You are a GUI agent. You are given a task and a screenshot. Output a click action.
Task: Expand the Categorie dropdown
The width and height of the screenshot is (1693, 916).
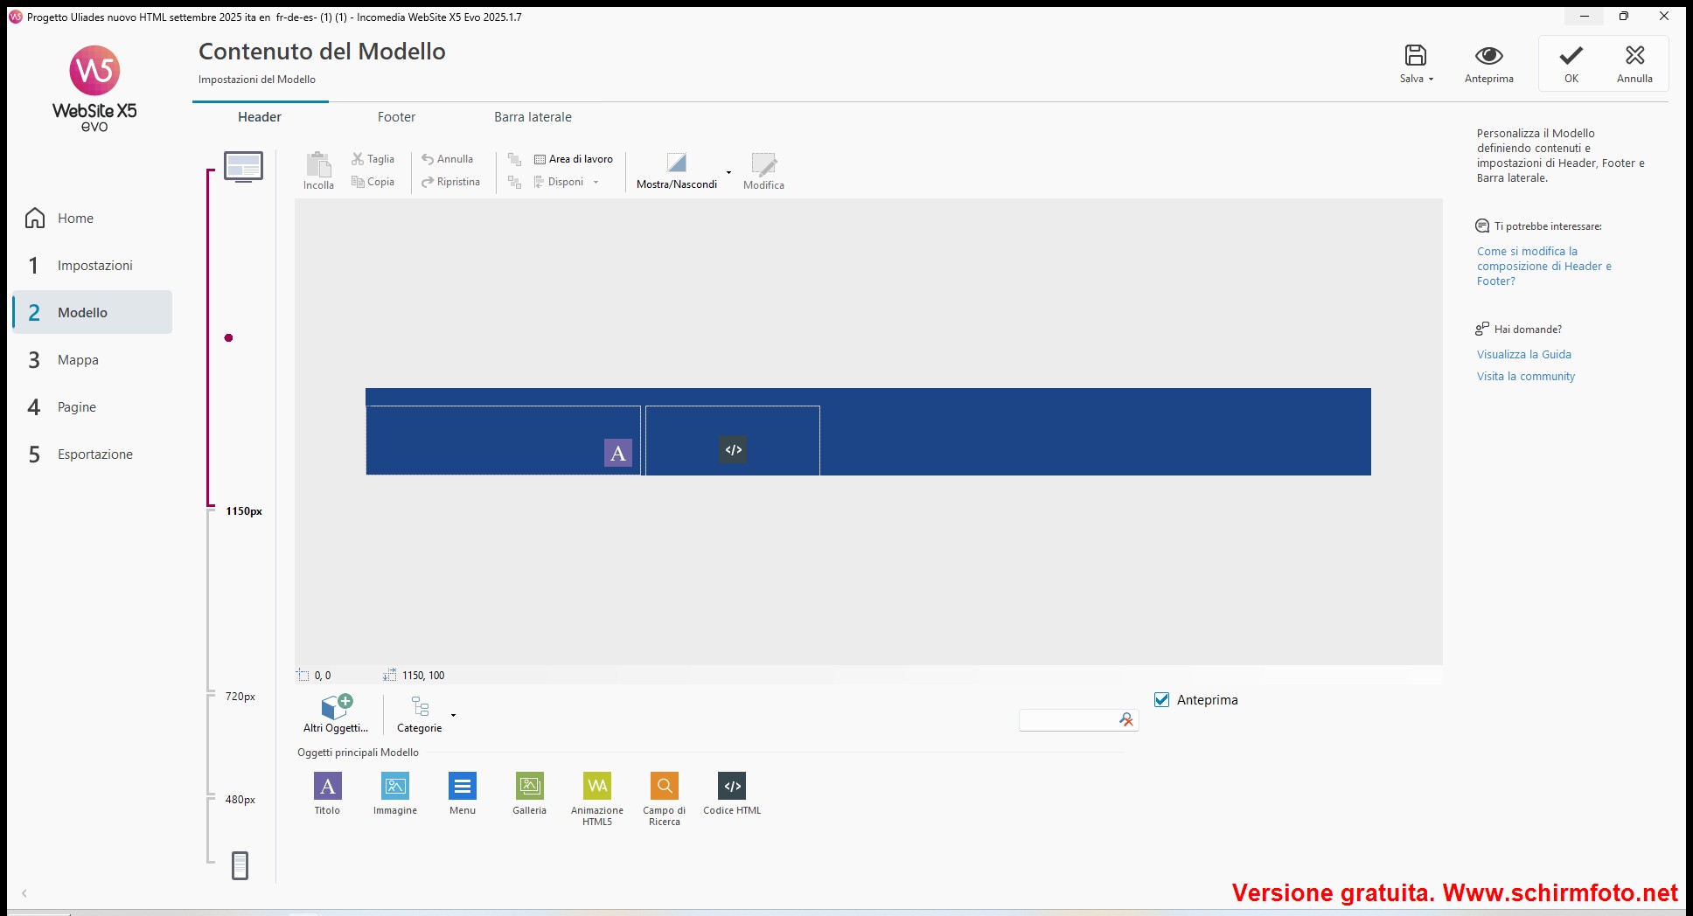click(453, 715)
